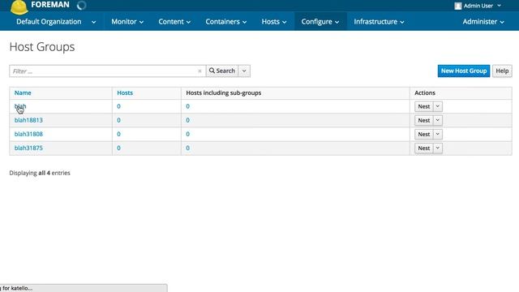The height and width of the screenshot is (292, 519).
Task: Expand actions dropdown for blah row
Action: 438,106
